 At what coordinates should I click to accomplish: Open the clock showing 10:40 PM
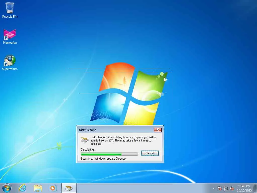pos(244,188)
